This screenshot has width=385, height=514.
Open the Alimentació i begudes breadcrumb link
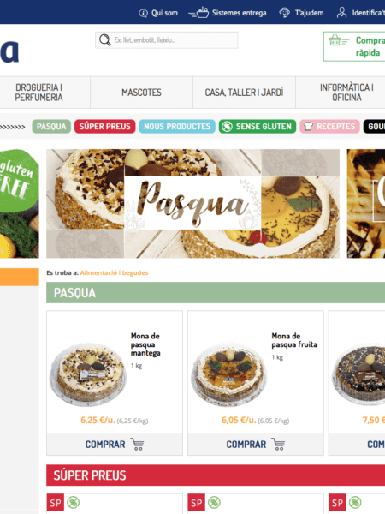(x=114, y=272)
